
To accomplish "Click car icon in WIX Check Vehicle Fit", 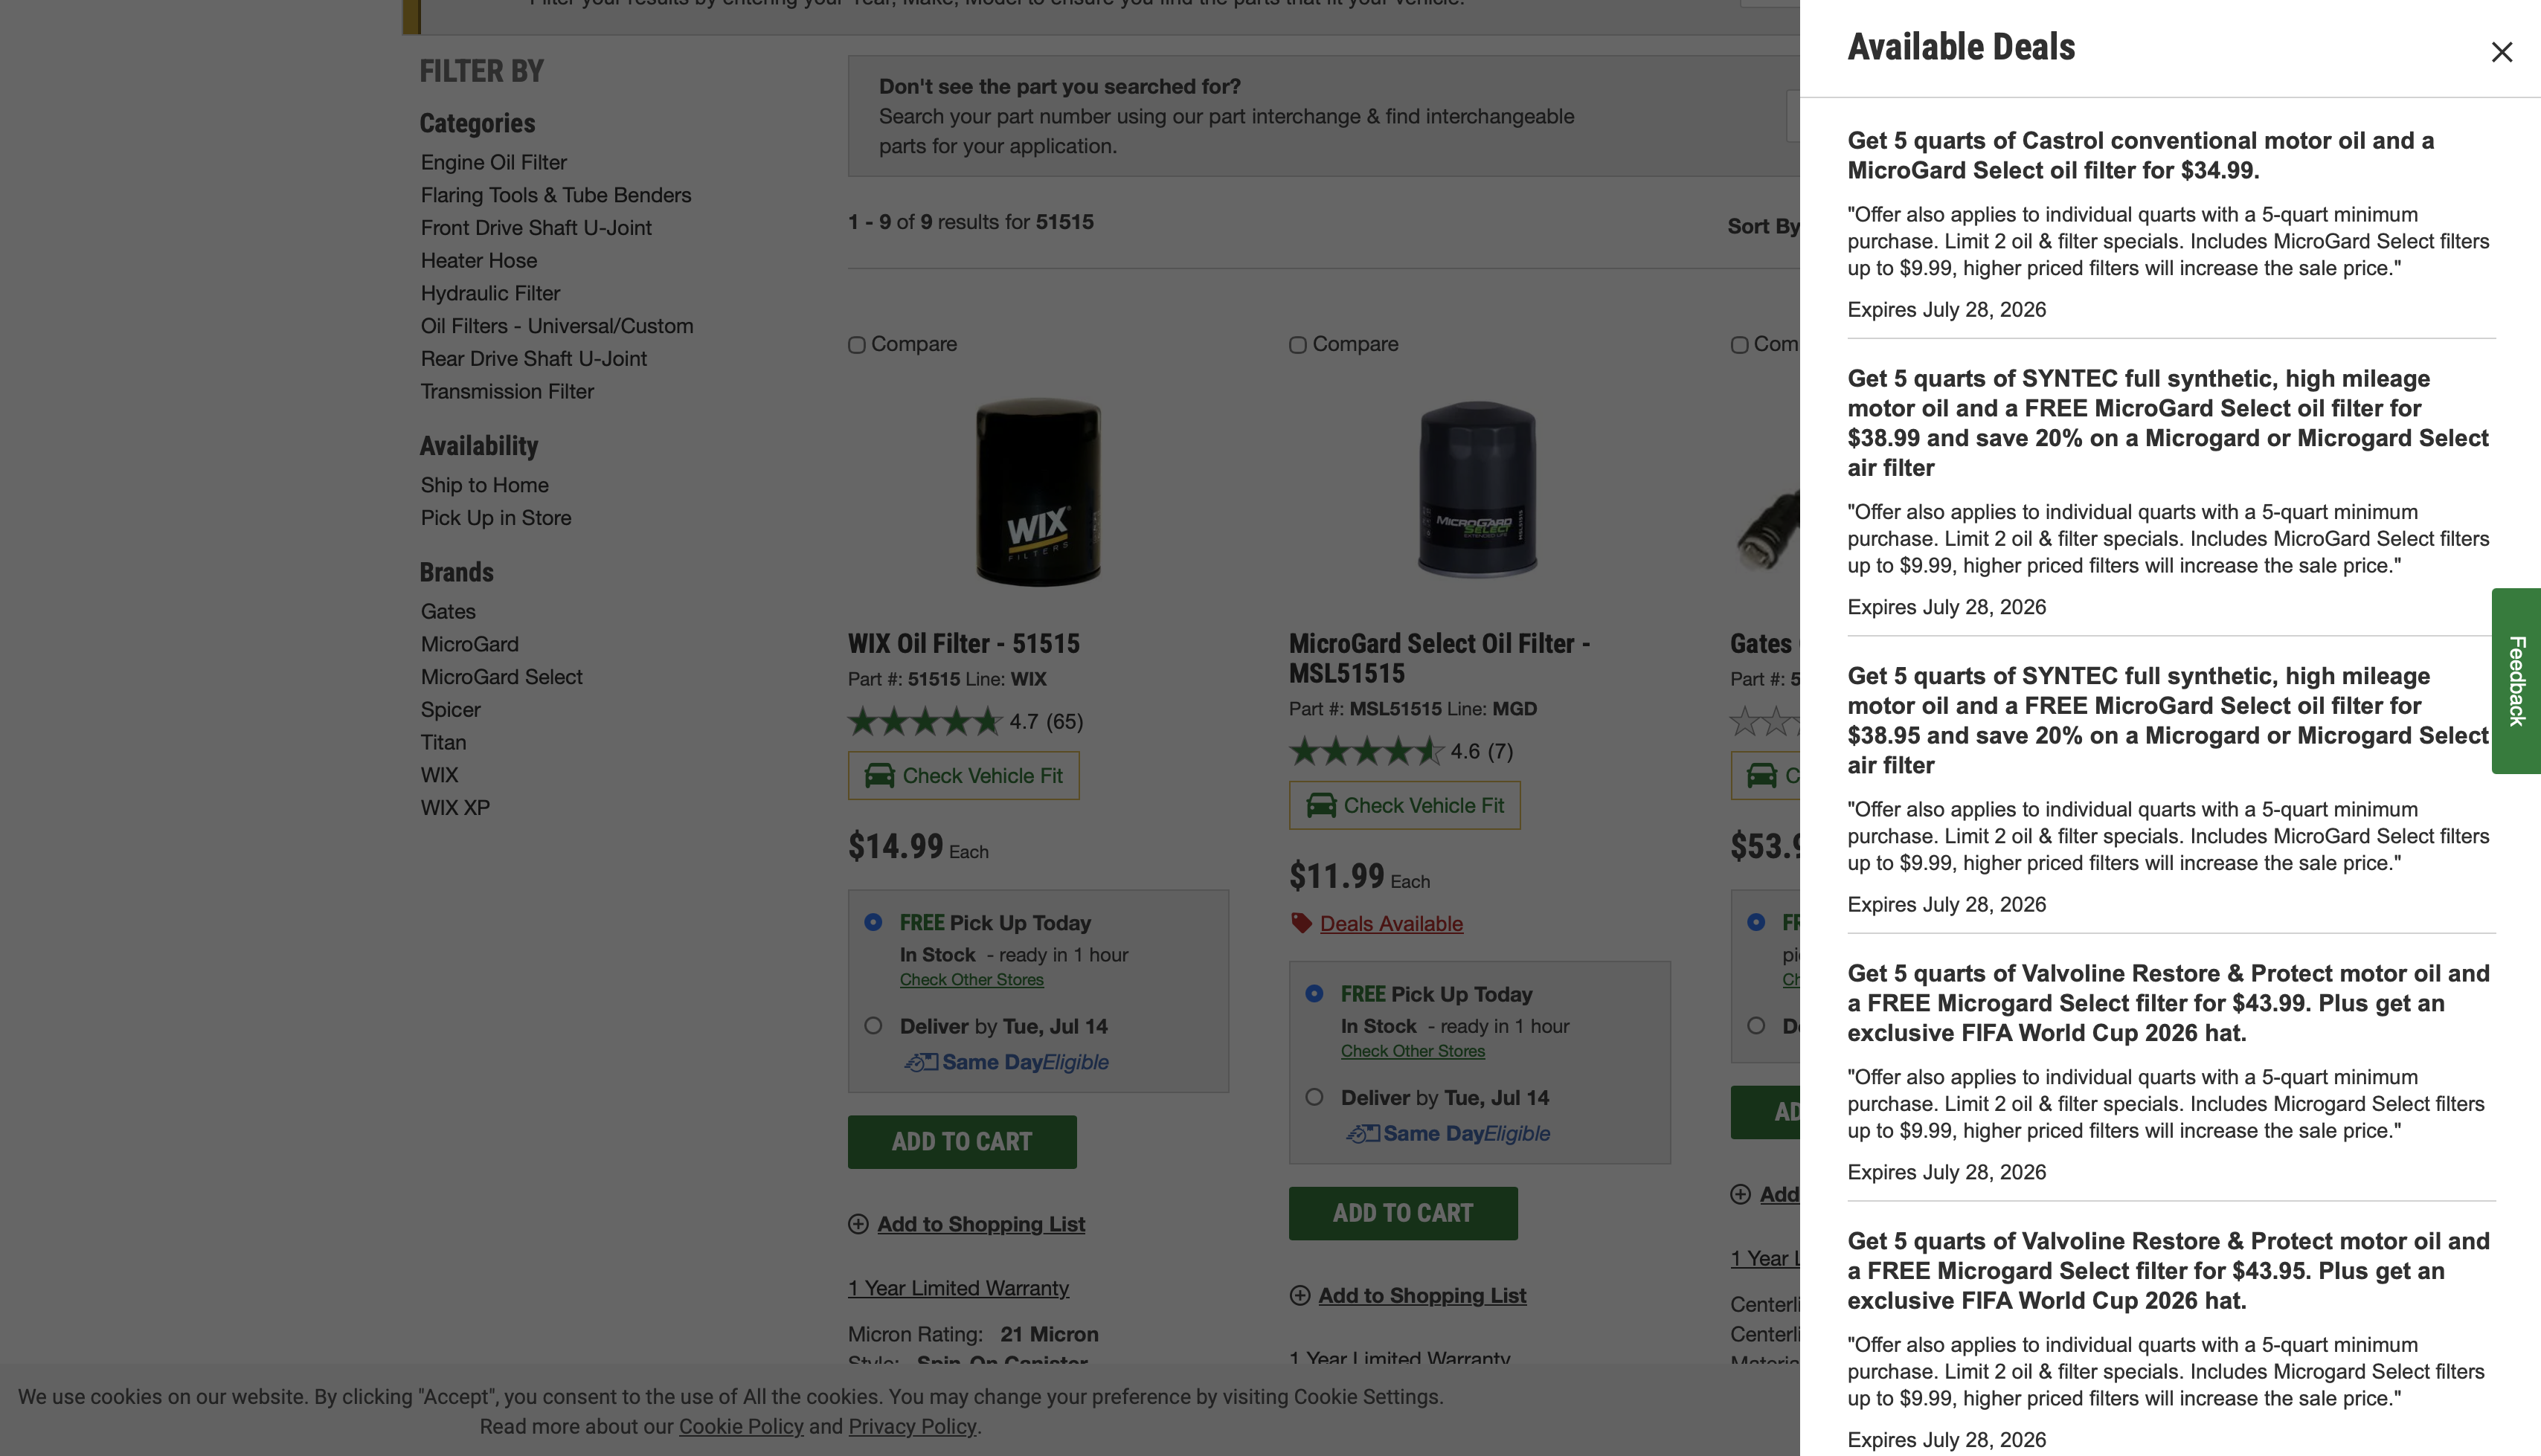I will click(879, 775).
